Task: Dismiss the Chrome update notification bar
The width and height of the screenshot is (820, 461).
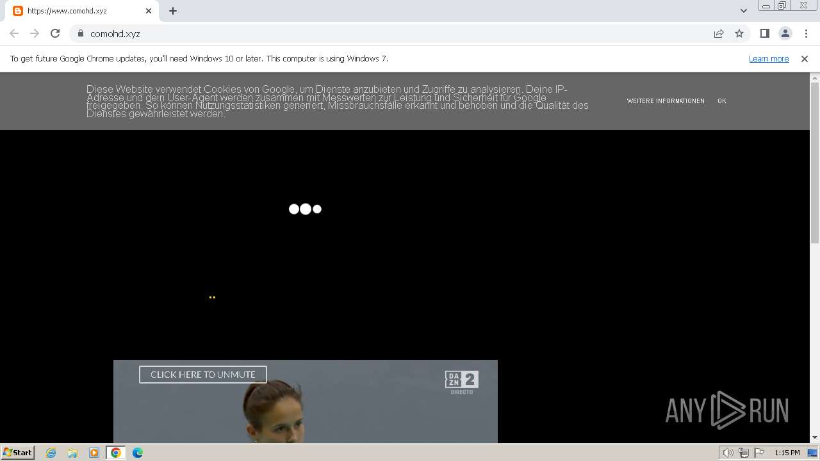Action: (x=805, y=58)
